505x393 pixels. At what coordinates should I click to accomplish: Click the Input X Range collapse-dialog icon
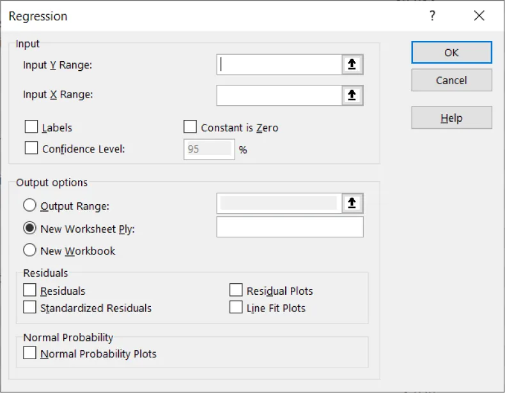pos(352,95)
